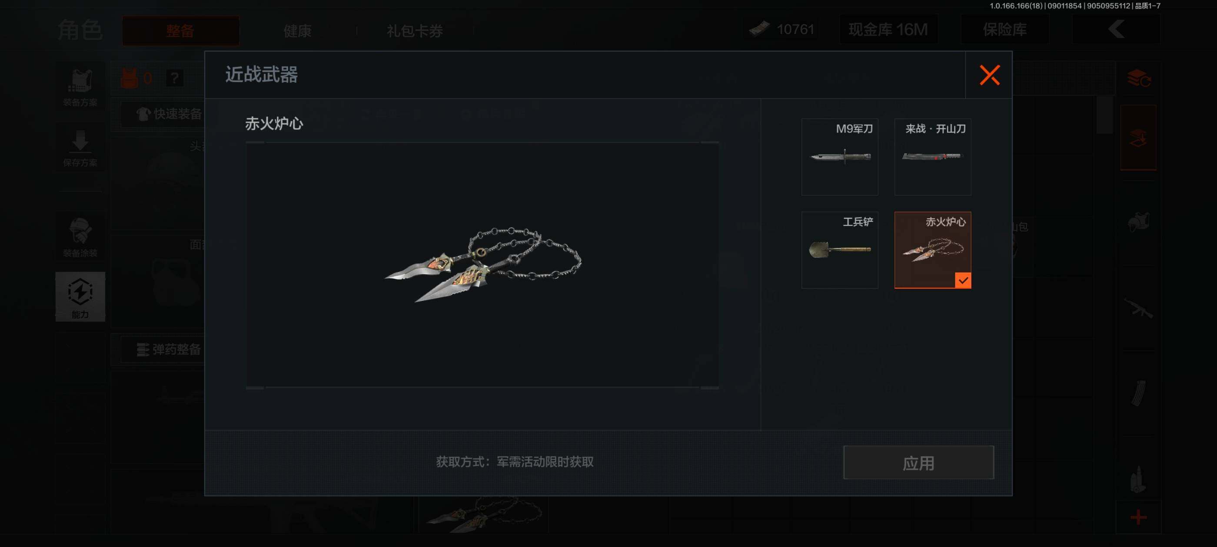Click the orange plus icon at bottom right
The height and width of the screenshot is (547, 1217).
point(1138,517)
